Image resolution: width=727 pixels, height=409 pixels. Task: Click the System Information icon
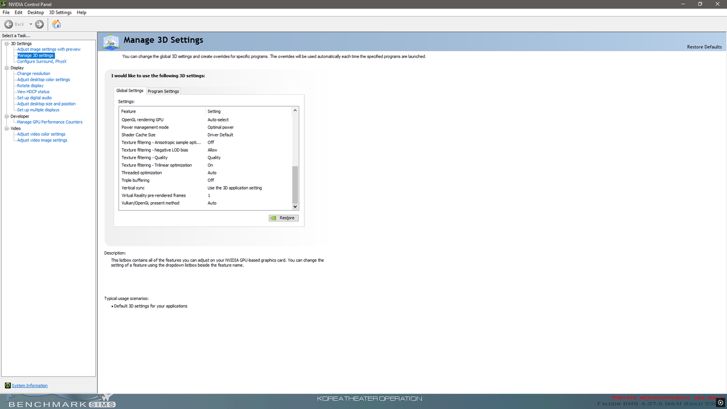point(7,385)
